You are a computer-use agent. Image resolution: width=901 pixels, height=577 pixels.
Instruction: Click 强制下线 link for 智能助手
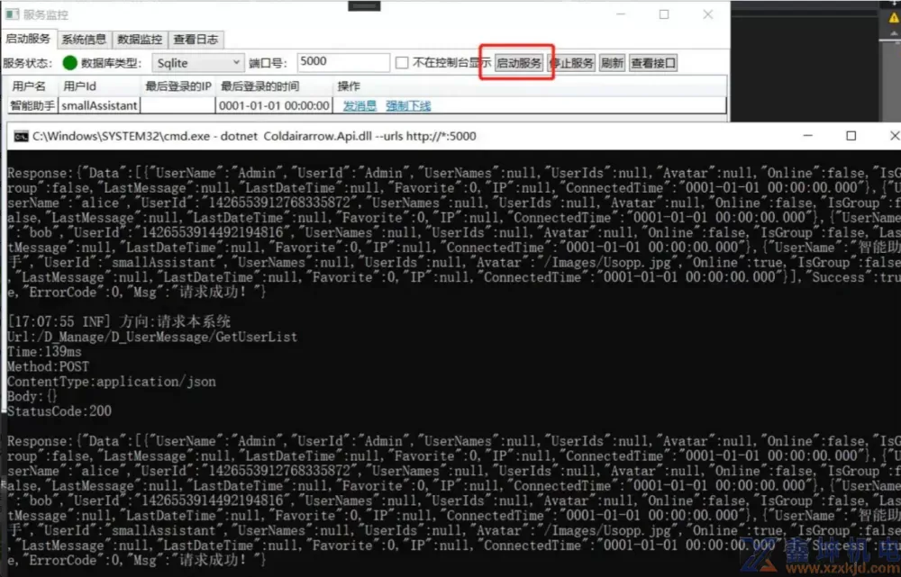coord(408,105)
